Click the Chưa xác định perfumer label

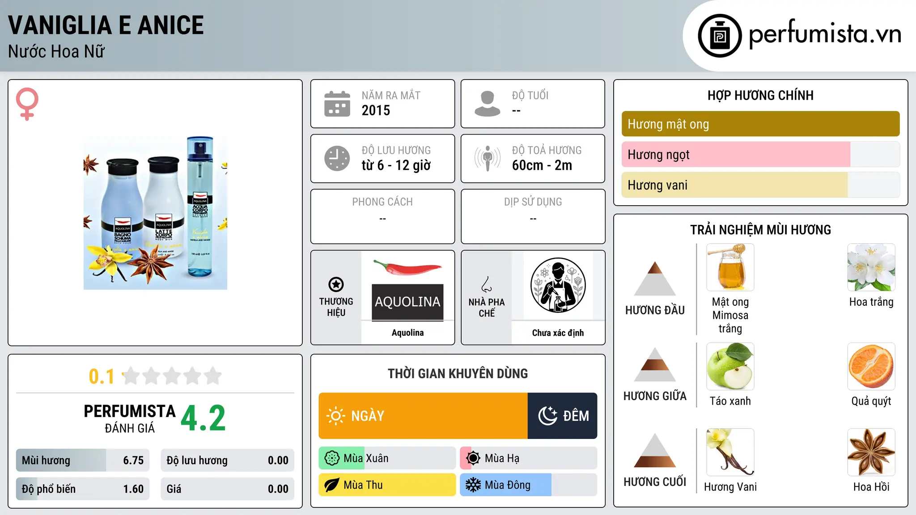point(558,333)
